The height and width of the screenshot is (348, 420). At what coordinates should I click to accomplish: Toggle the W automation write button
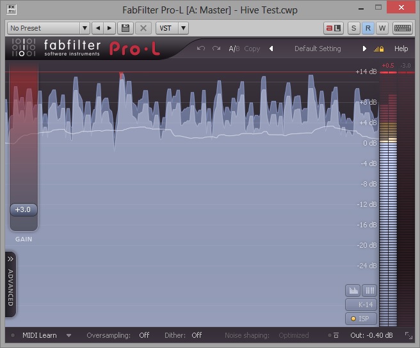[382, 28]
